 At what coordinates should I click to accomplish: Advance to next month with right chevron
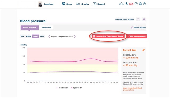click(x=75, y=36)
